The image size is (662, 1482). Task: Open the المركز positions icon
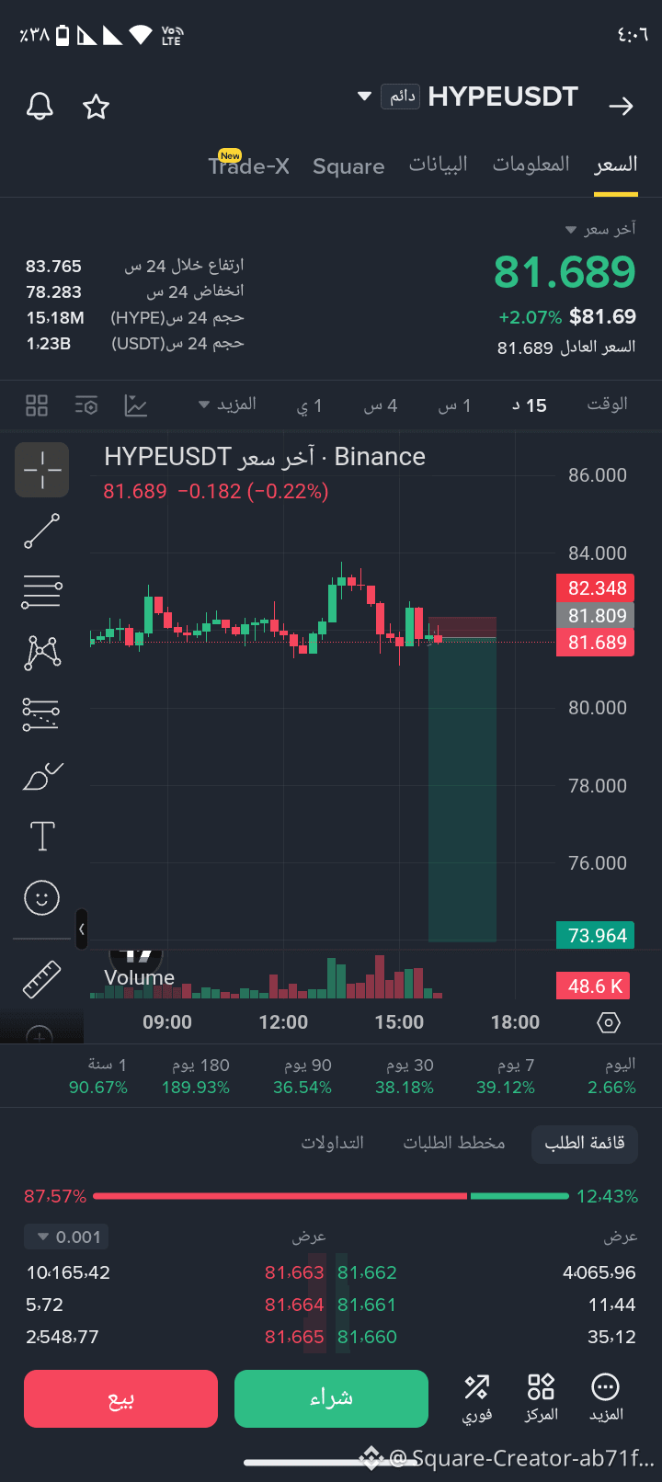541,1398
